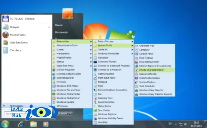The image size is (207, 128).
Task: Expand the Startup folder arrow
Action: click(x=91, y=62)
